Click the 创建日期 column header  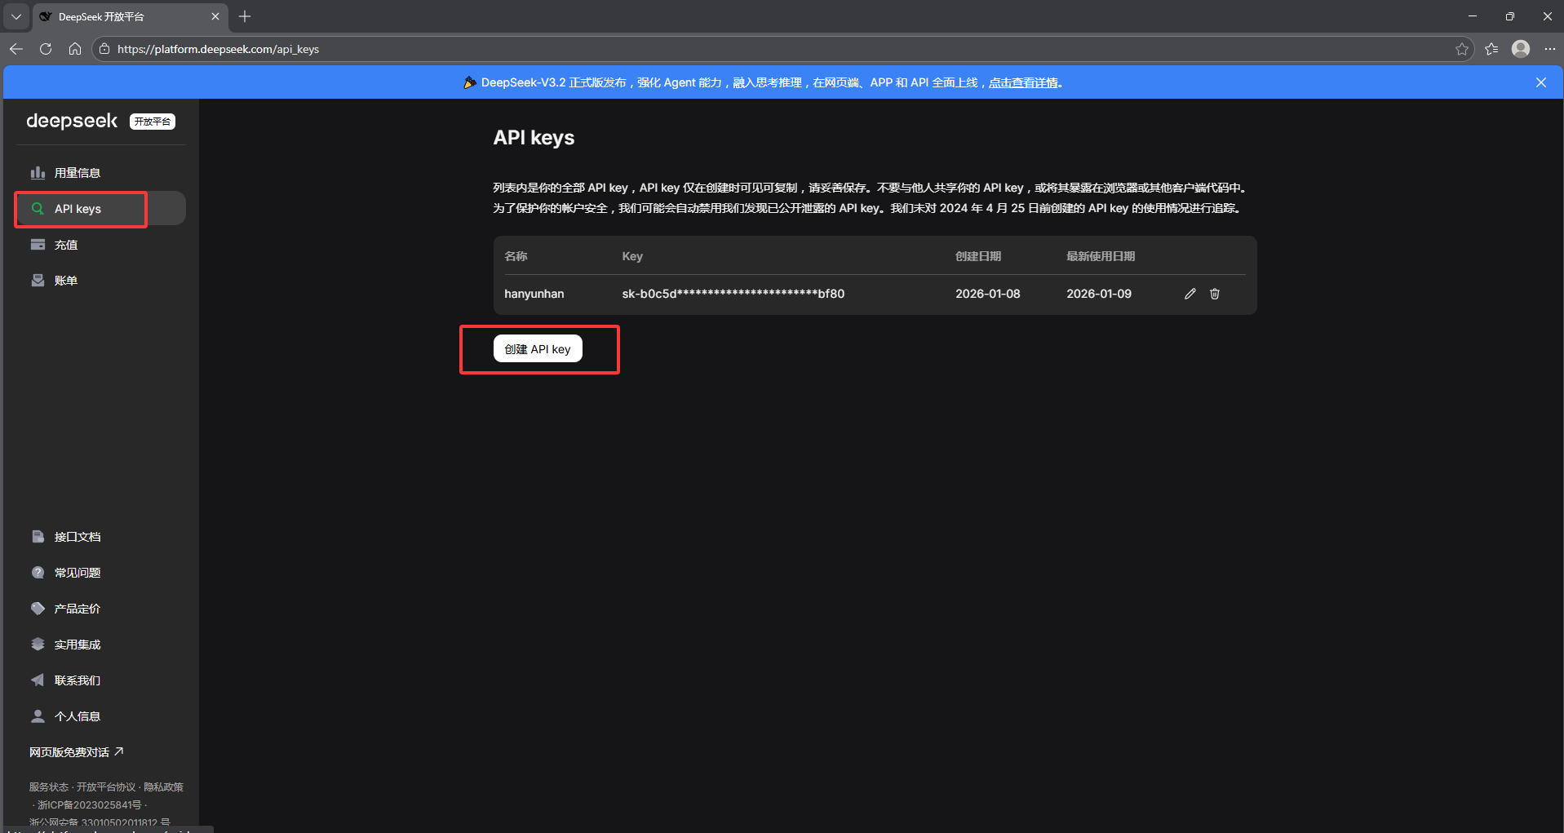pos(978,256)
